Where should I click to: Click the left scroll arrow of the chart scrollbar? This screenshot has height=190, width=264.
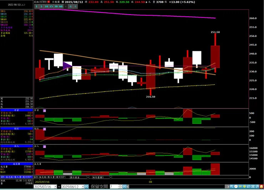[128, 186]
